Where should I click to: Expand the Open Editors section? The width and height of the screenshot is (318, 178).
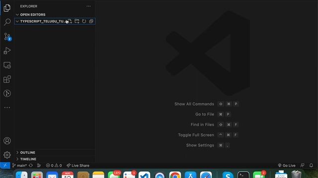tap(55, 14)
